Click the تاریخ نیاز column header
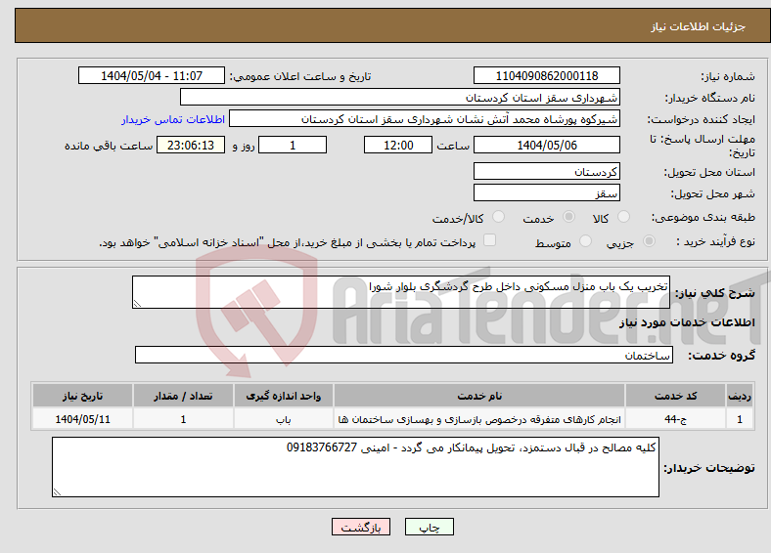Screen dimensions: 771x553 coord(82,396)
